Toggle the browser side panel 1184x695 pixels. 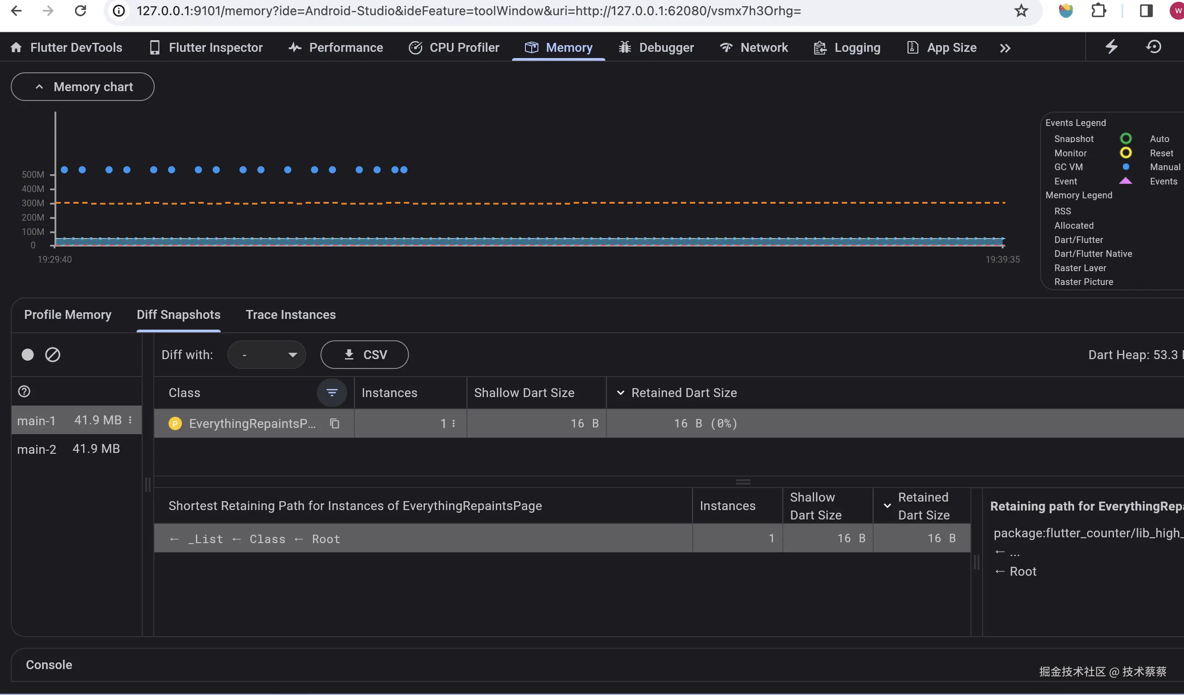(x=1146, y=10)
